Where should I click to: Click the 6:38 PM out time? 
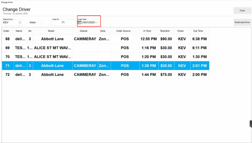tap(200, 39)
